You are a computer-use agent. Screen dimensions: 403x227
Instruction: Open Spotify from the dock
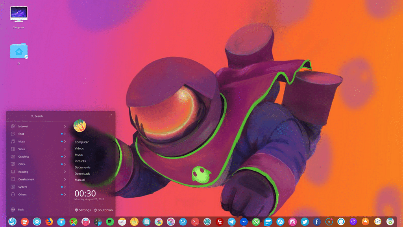(x=110, y=221)
